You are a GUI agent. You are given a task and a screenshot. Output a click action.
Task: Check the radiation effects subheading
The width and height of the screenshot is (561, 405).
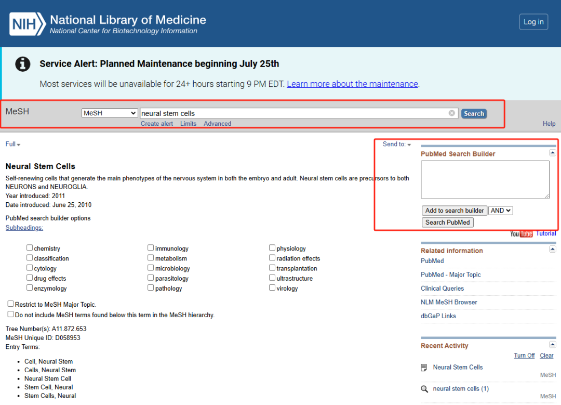272,258
